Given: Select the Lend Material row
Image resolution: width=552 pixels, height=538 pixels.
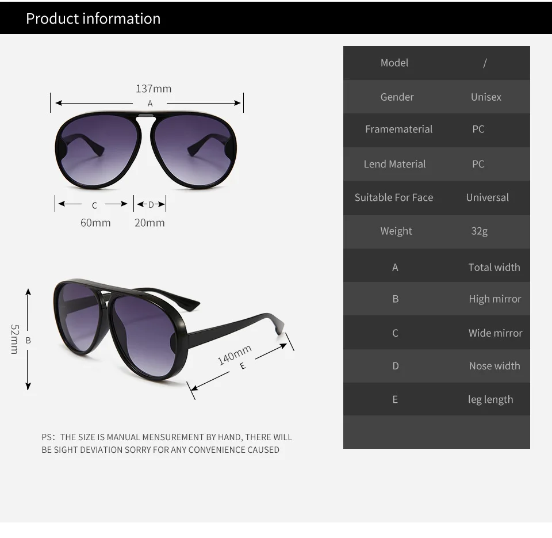Looking at the screenshot, I should pyautogui.click(x=436, y=164).
